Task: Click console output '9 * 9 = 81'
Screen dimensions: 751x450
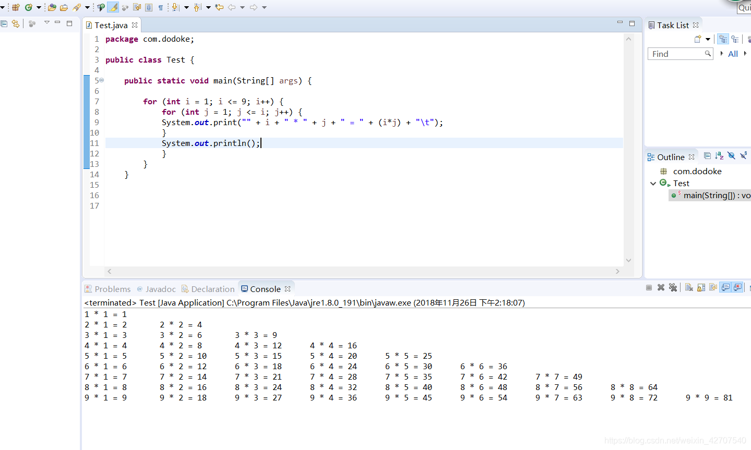Action: (709, 397)
